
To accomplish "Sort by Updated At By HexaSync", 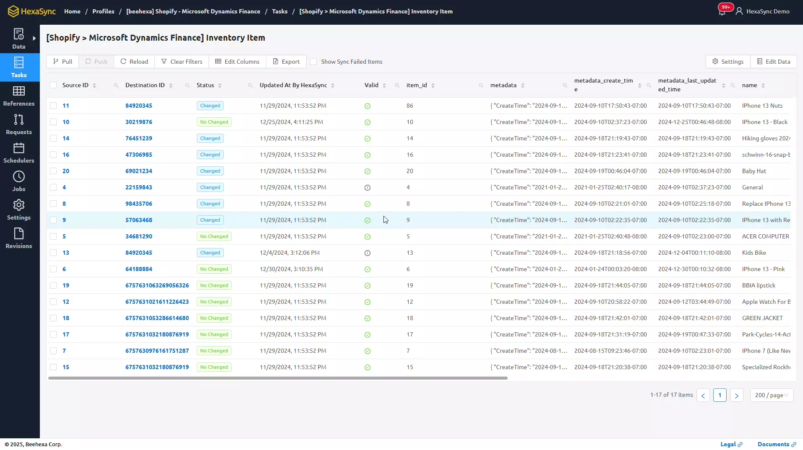I will pos(333,85).
